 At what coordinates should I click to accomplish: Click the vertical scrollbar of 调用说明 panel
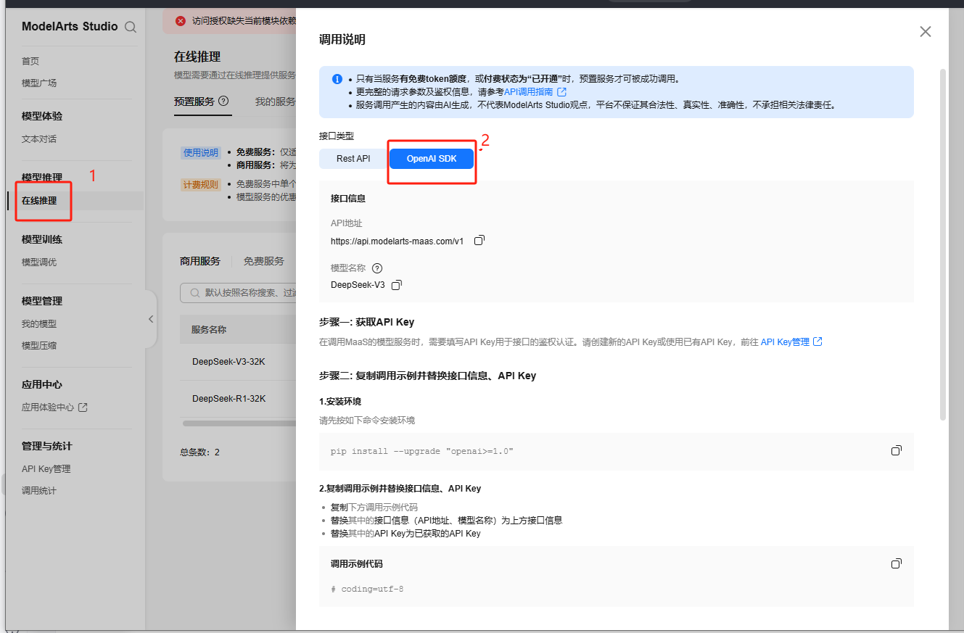(943, 244)
